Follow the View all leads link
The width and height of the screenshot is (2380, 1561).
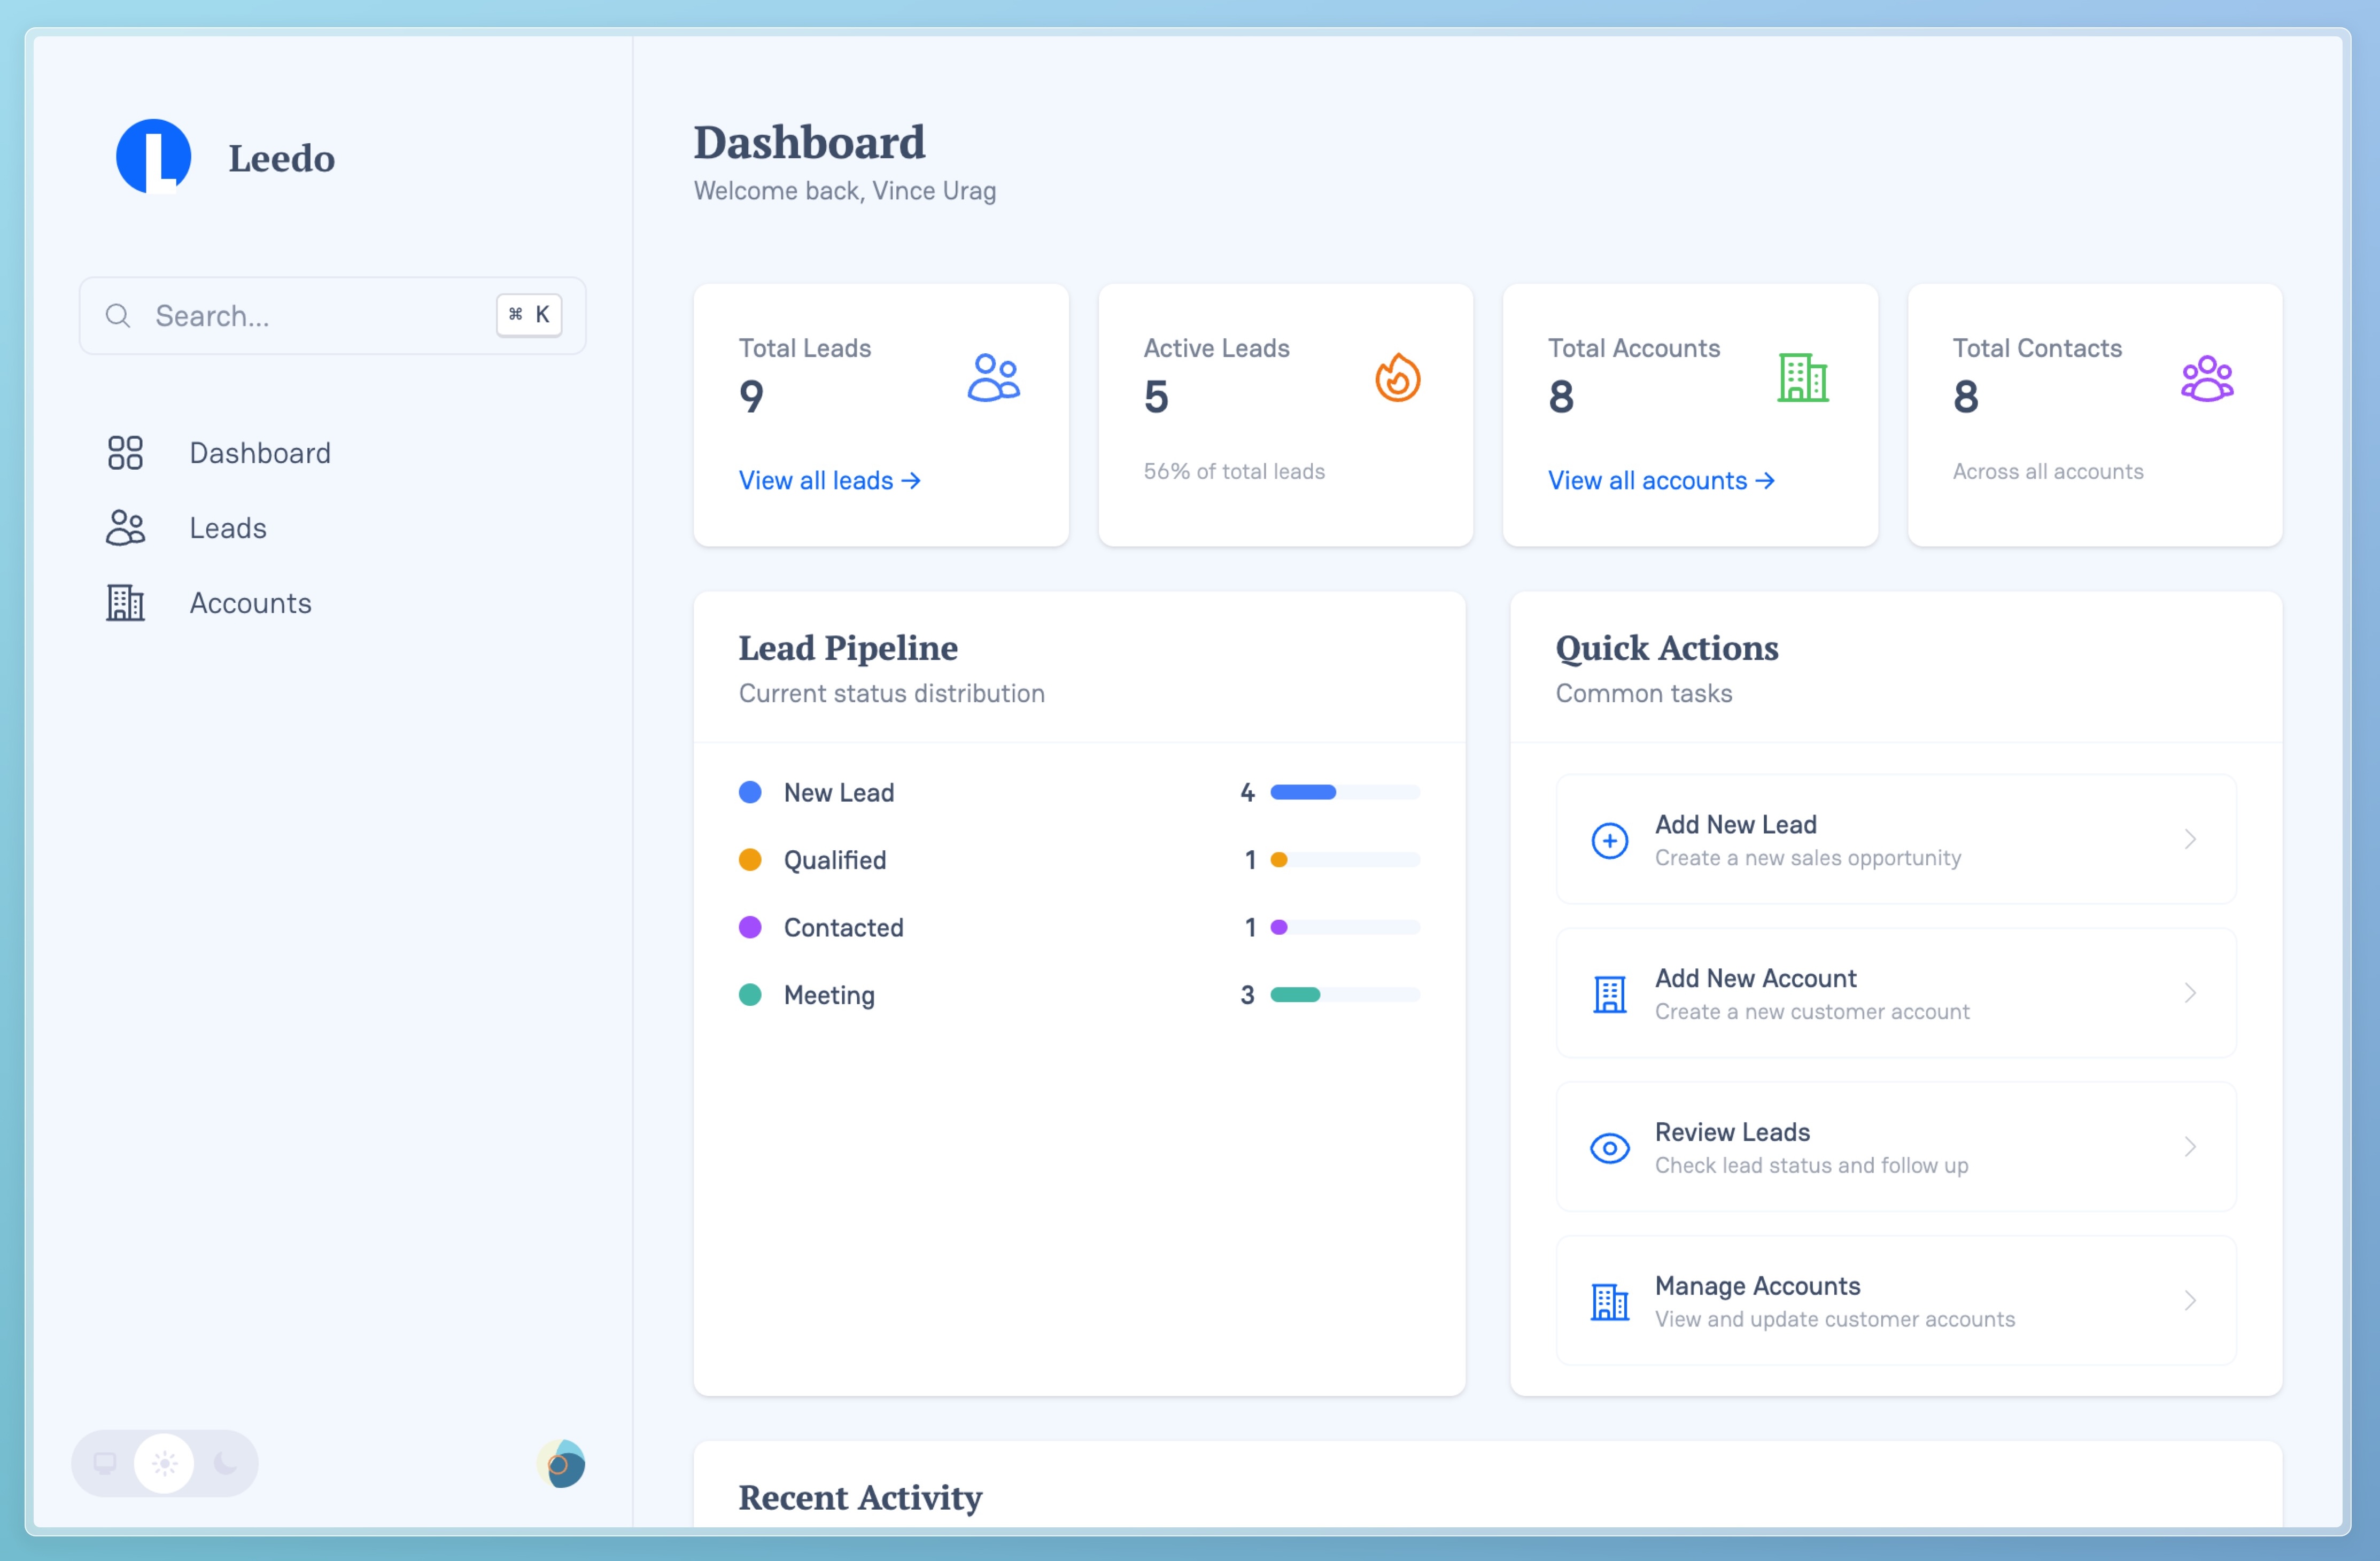(x=829, y=481)
